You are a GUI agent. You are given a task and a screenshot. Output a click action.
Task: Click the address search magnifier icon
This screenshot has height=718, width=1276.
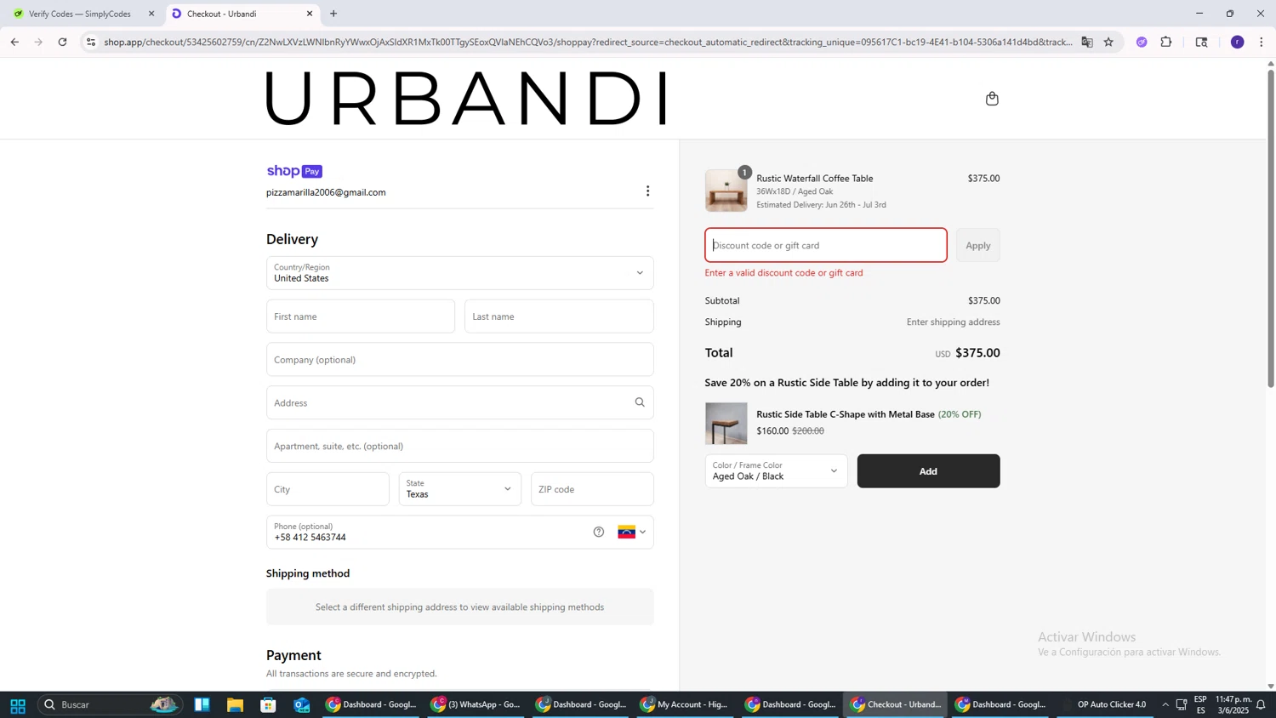point(640,402)
